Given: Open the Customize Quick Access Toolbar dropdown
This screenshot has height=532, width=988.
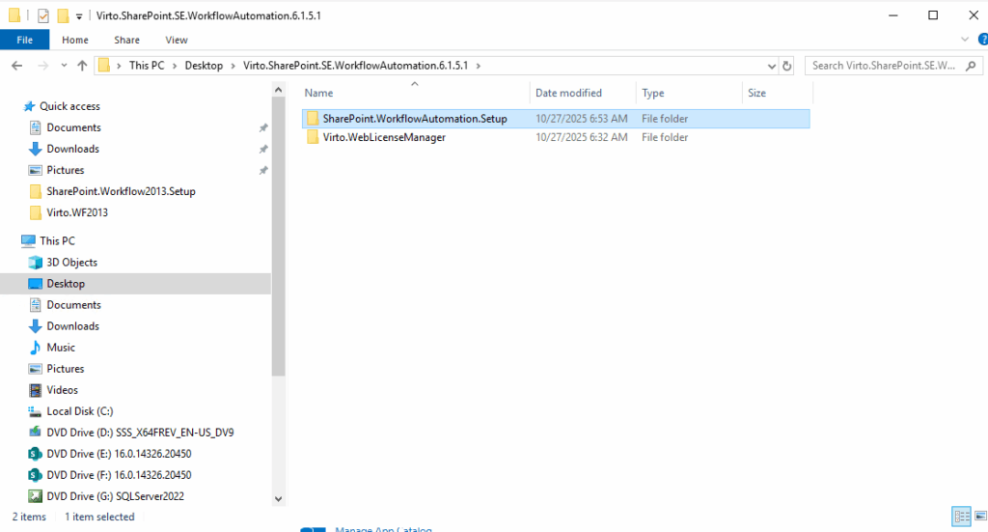Looking at the screenshot, I should 79,16.
